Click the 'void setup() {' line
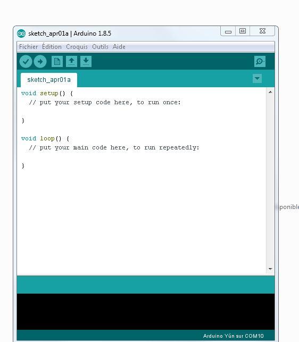 (x=47, y=94)
